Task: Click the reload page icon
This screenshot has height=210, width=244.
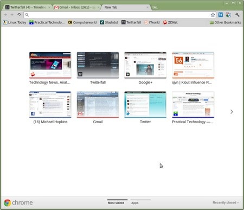Action: 19,15
